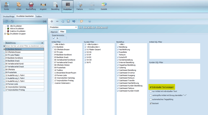Click the Kunden SQL-Filter text area
Image resolution: width=208 pixels, height=115 pixels.
175,71
